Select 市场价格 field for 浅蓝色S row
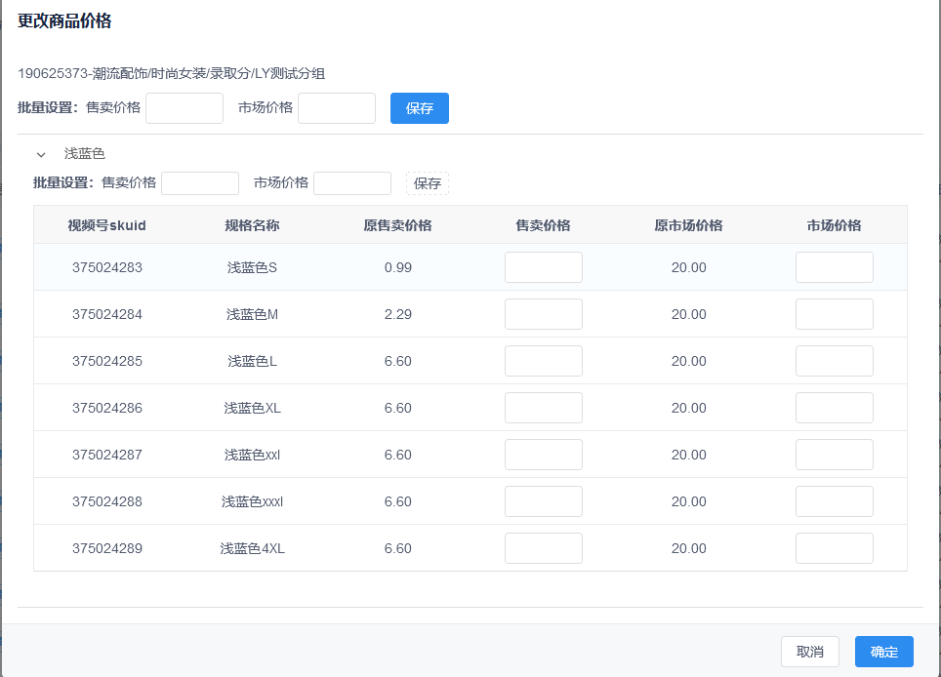941x677 pixels. tap(834, 267)
